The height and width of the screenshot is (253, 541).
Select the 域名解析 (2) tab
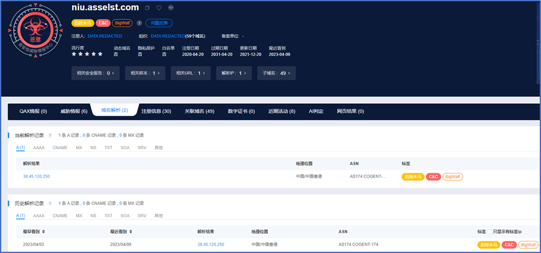tap(115, 110)
